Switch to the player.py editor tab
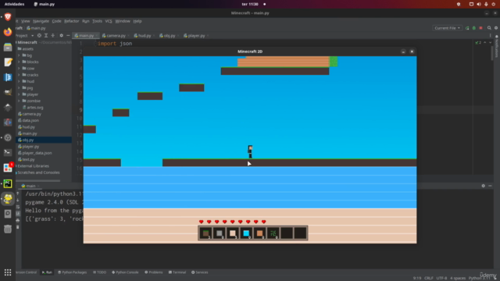This screenshot has height=281, width=500. pos(196,36)
